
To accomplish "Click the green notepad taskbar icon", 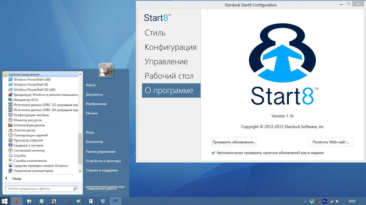I will (42, 201).
